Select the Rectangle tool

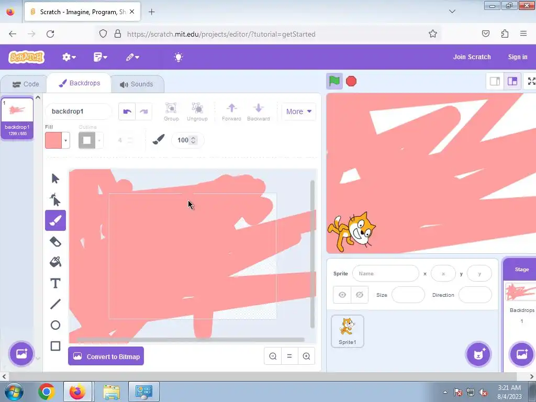(x=55, y=346)
